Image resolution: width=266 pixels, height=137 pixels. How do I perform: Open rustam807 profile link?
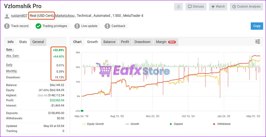pos(19,16)
